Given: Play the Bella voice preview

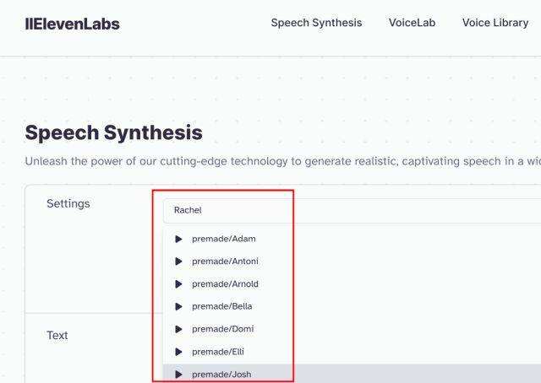Looking at the screenshot, I should pos(178,306).
